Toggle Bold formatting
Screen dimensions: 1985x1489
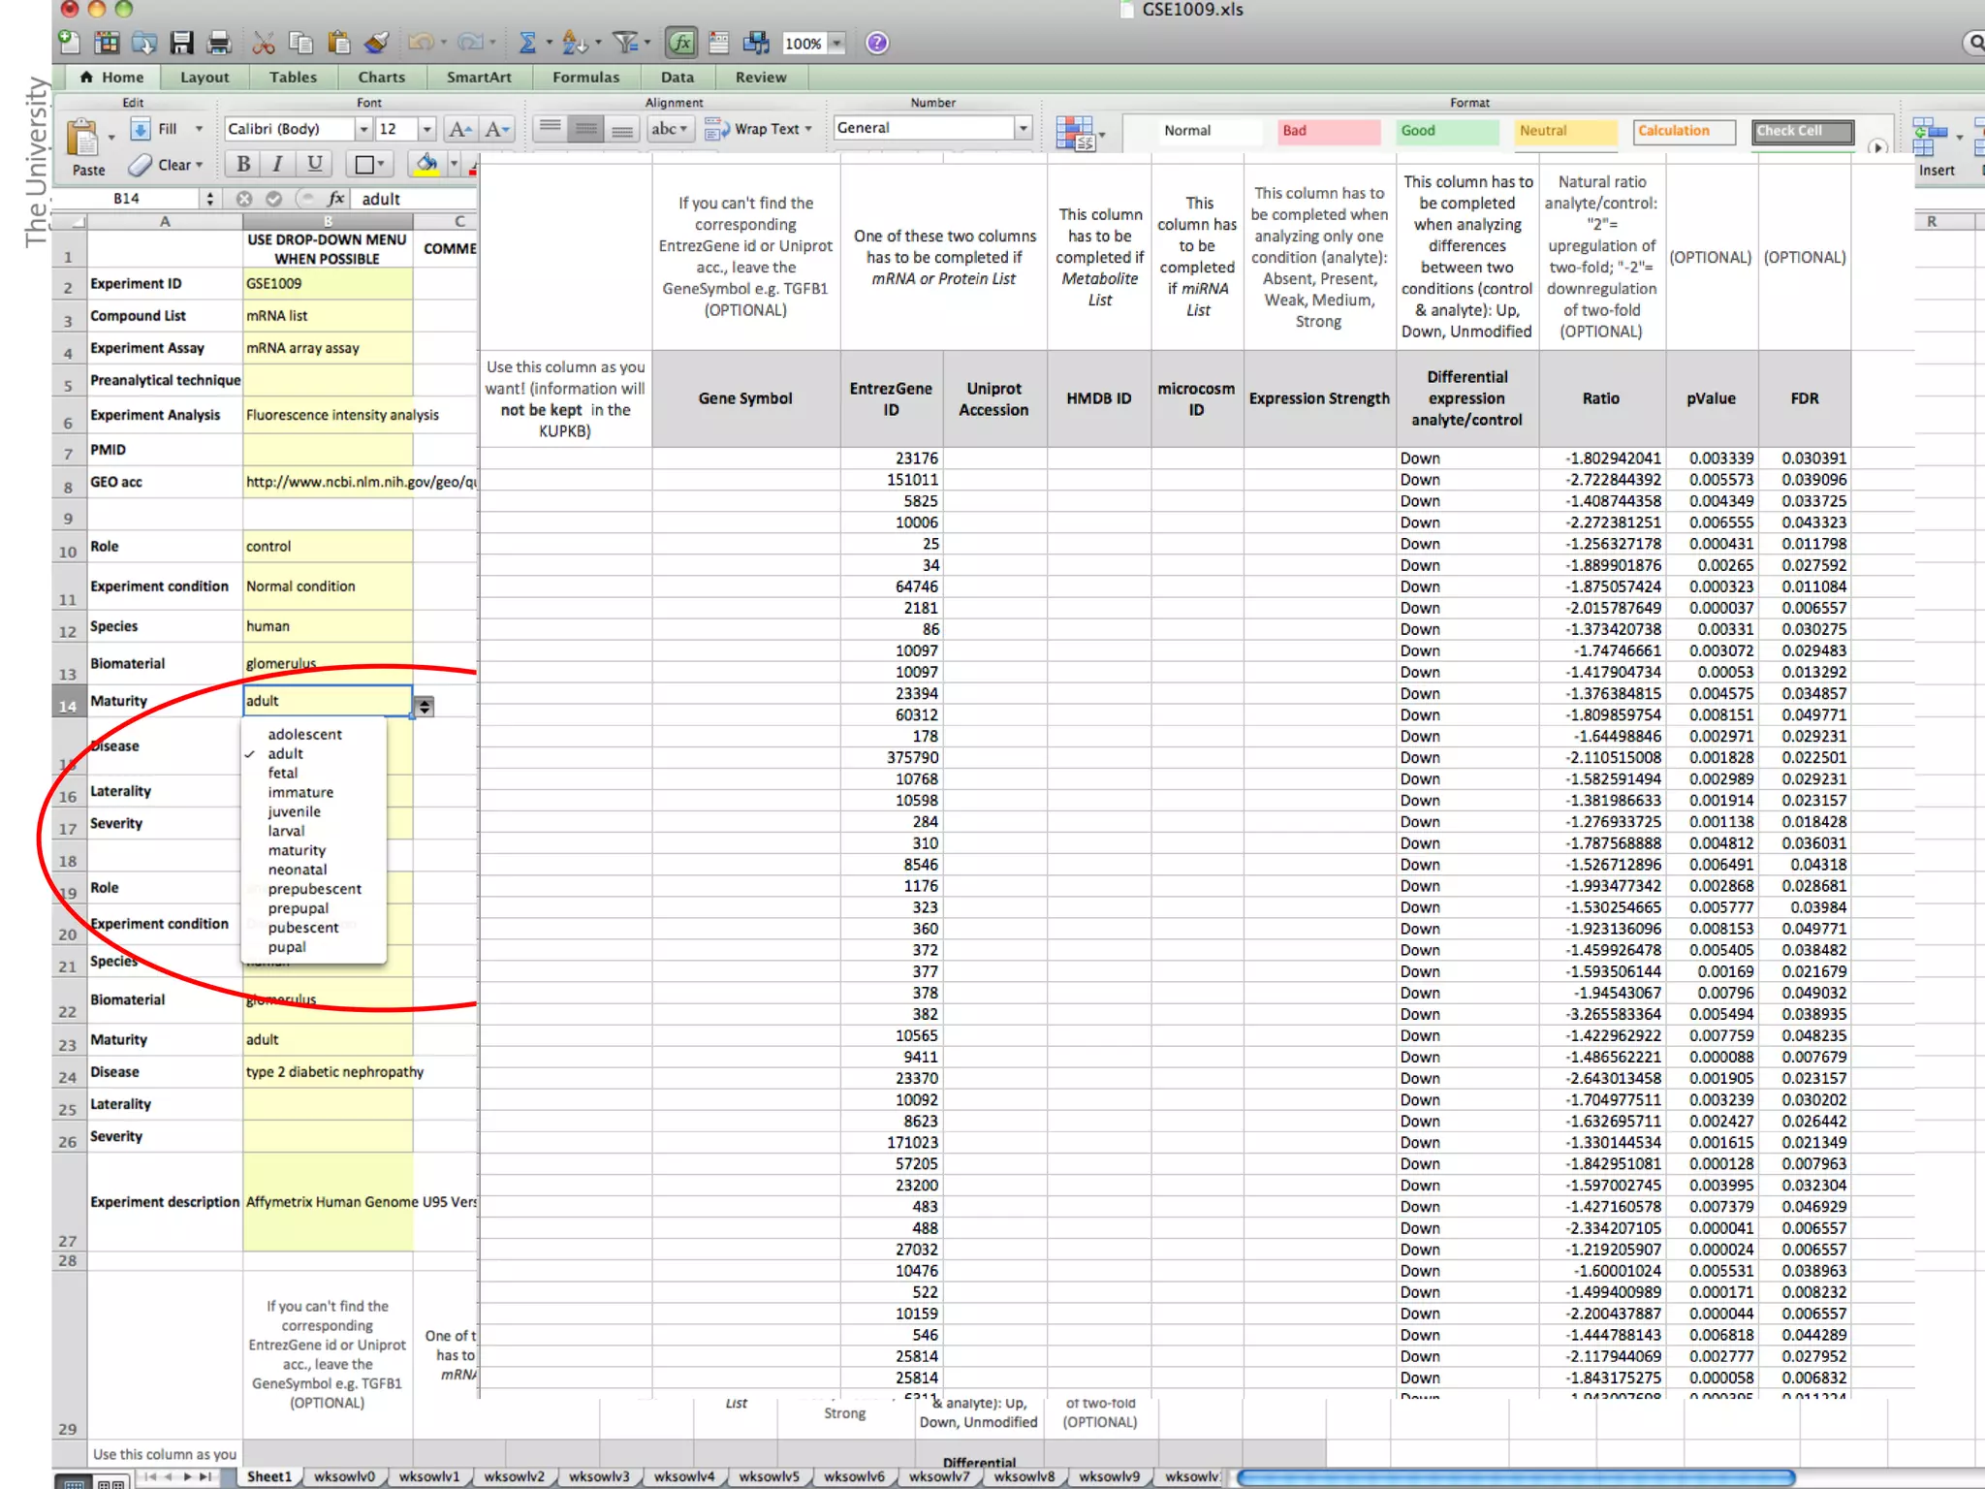pos(243,164)
